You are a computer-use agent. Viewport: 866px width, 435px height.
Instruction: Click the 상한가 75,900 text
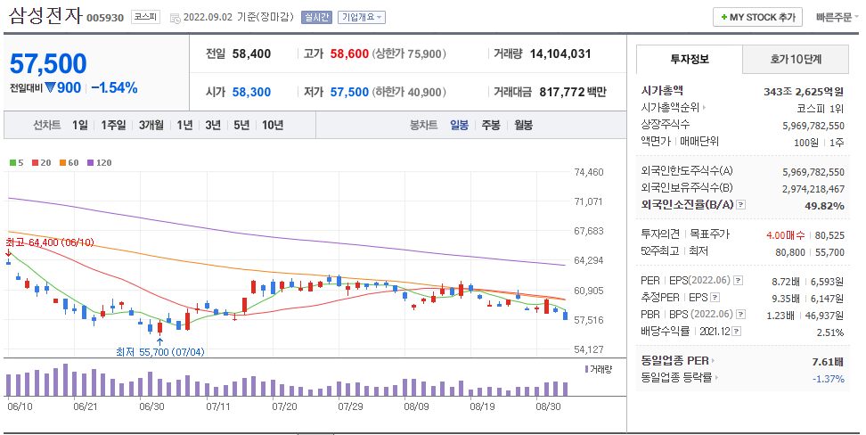(409, 53)
